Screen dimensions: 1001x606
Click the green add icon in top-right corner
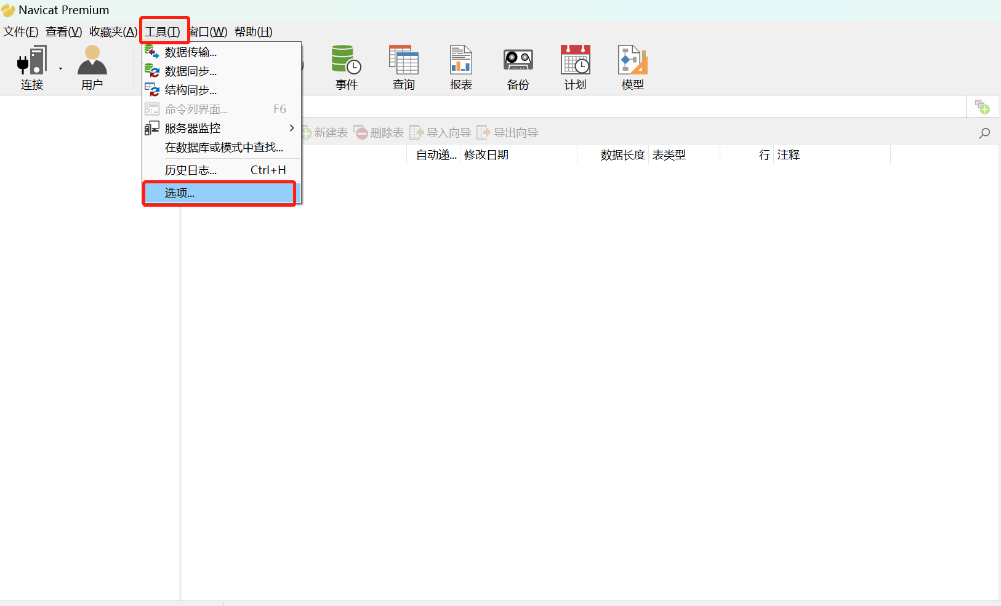pyautogui.click(x=983, y=106)
